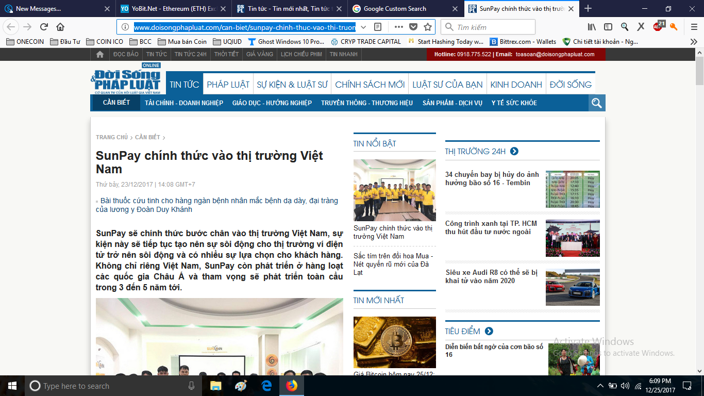Go to TRANG CHỦ breadcrumb
This screenshot has height=396, width=704.
pyautogui.click(x=112, y=137)
